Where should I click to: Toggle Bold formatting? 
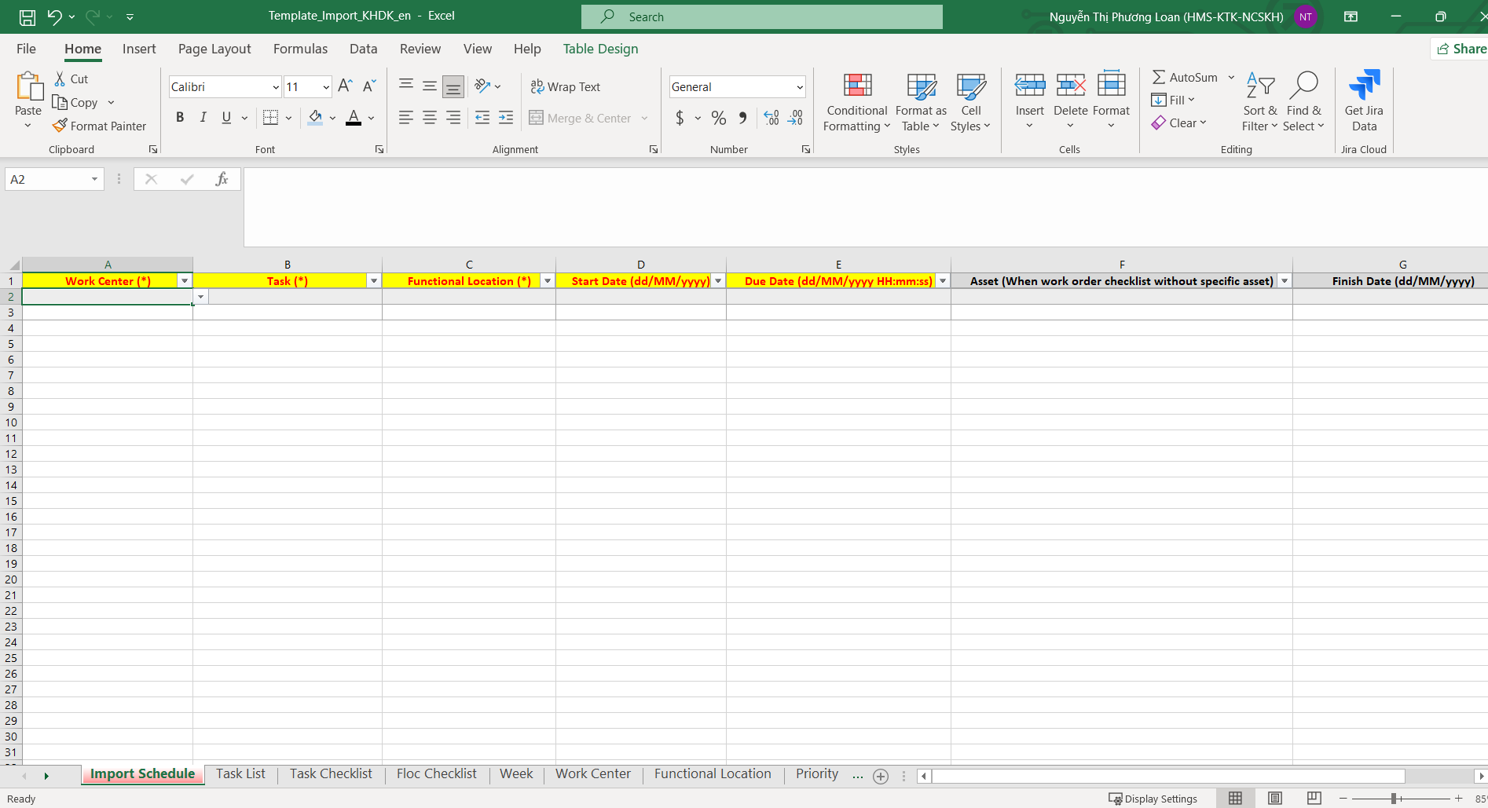180,118
